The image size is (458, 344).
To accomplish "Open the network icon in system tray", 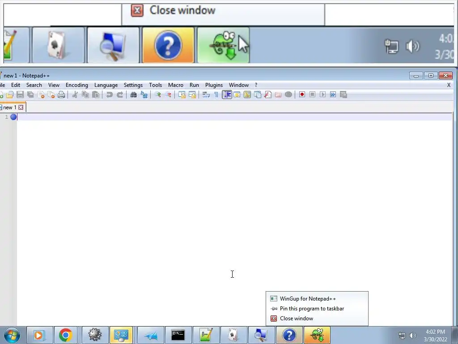I will coord(402,336).
